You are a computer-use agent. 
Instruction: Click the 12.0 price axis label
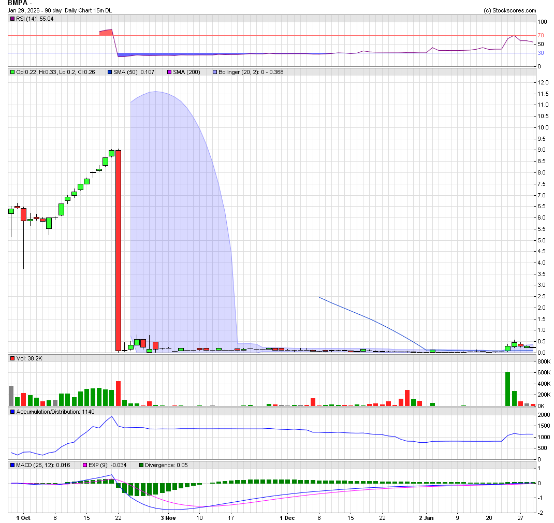coord(543,82)
